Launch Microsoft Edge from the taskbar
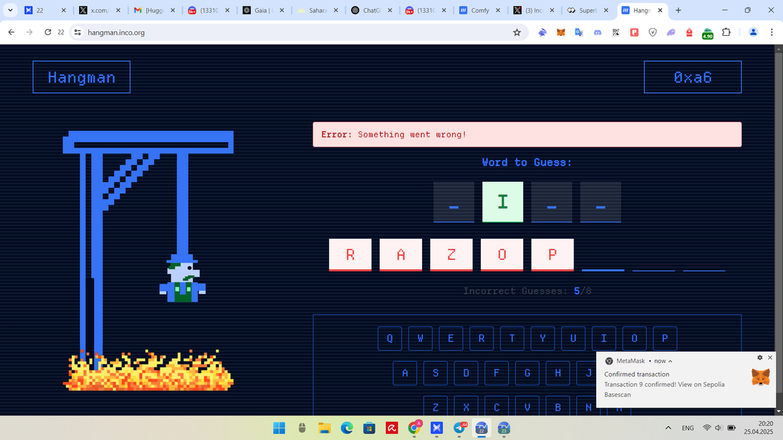Viewport: 783px width, 440px height. [347, 428]
